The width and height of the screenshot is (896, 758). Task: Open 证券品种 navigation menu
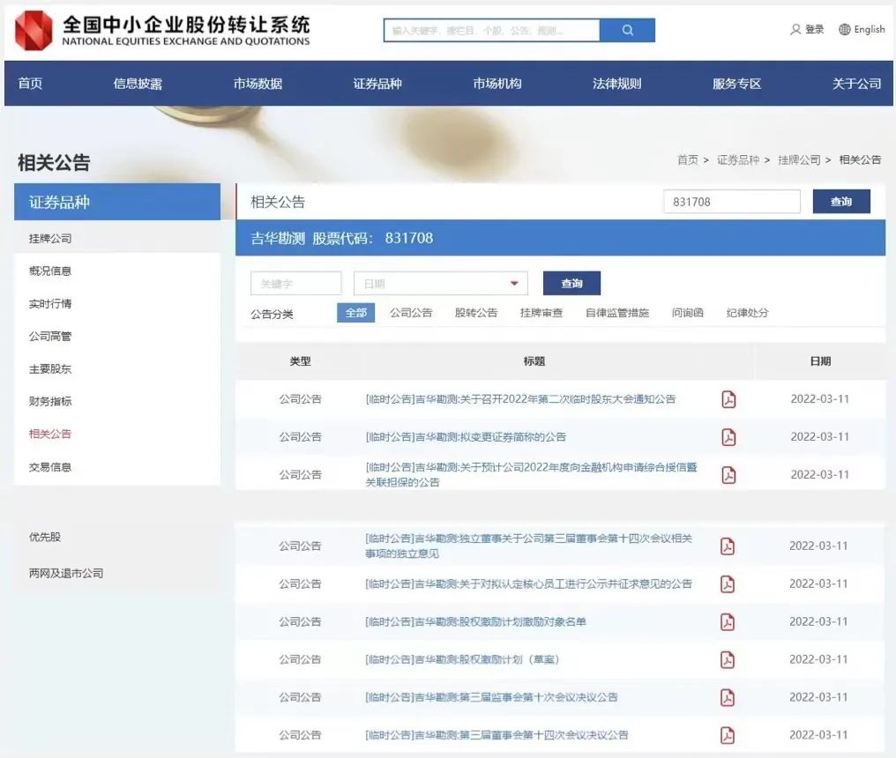[x=377, y=84]
